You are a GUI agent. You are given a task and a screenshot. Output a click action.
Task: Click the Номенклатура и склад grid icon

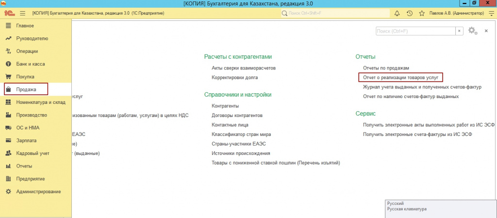9,102
